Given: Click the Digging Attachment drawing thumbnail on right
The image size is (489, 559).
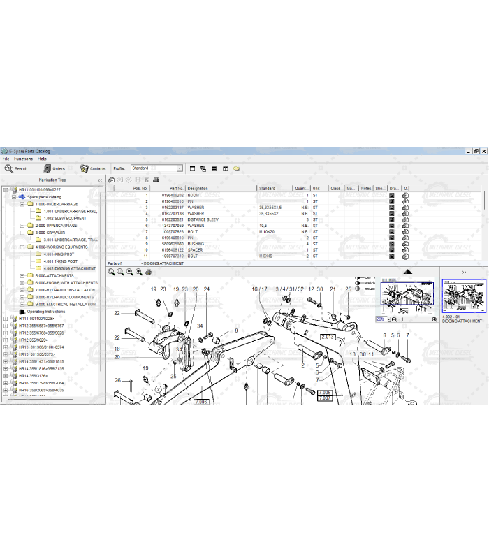Looking at the screenshot, I should point(463,297).
